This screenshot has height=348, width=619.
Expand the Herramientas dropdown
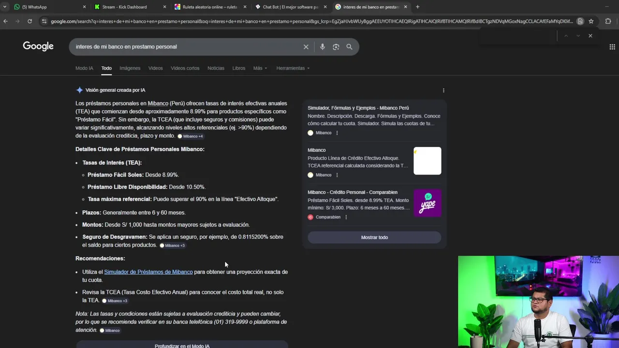[x=293, y=68]
